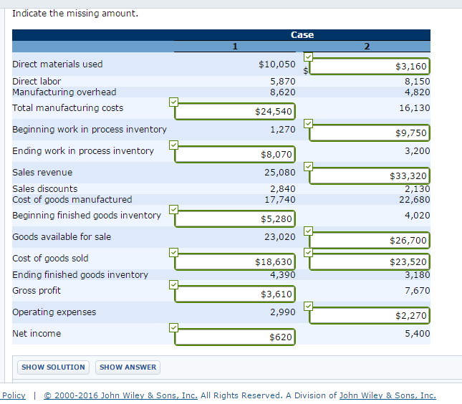Viewport: 462px width, 404px height.
Task: Click checkmark icon beside Case 1 Gross profit
Action: [x=173, y=284]
